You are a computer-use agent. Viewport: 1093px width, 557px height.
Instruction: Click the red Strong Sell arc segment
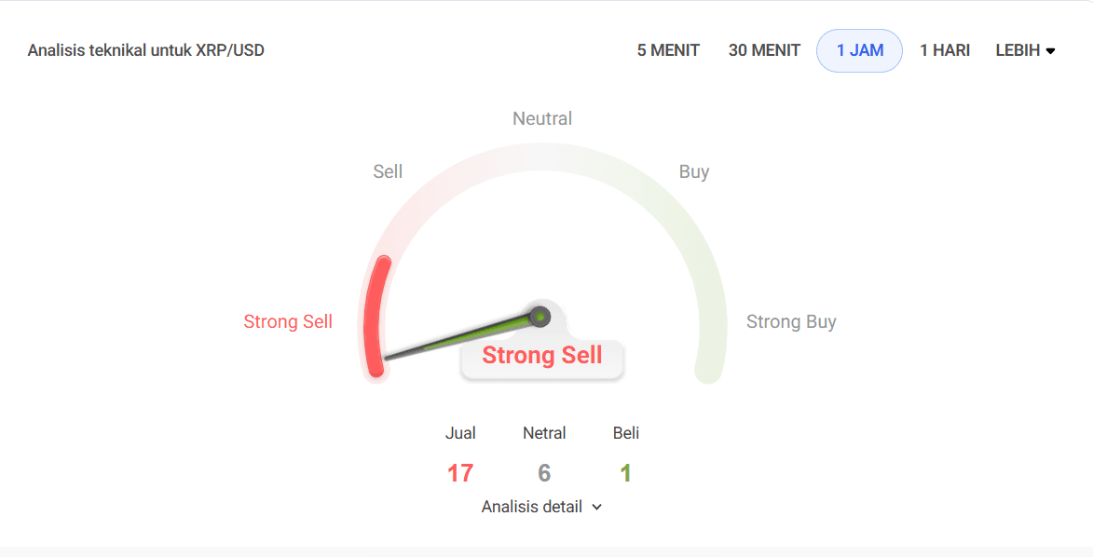376,317
